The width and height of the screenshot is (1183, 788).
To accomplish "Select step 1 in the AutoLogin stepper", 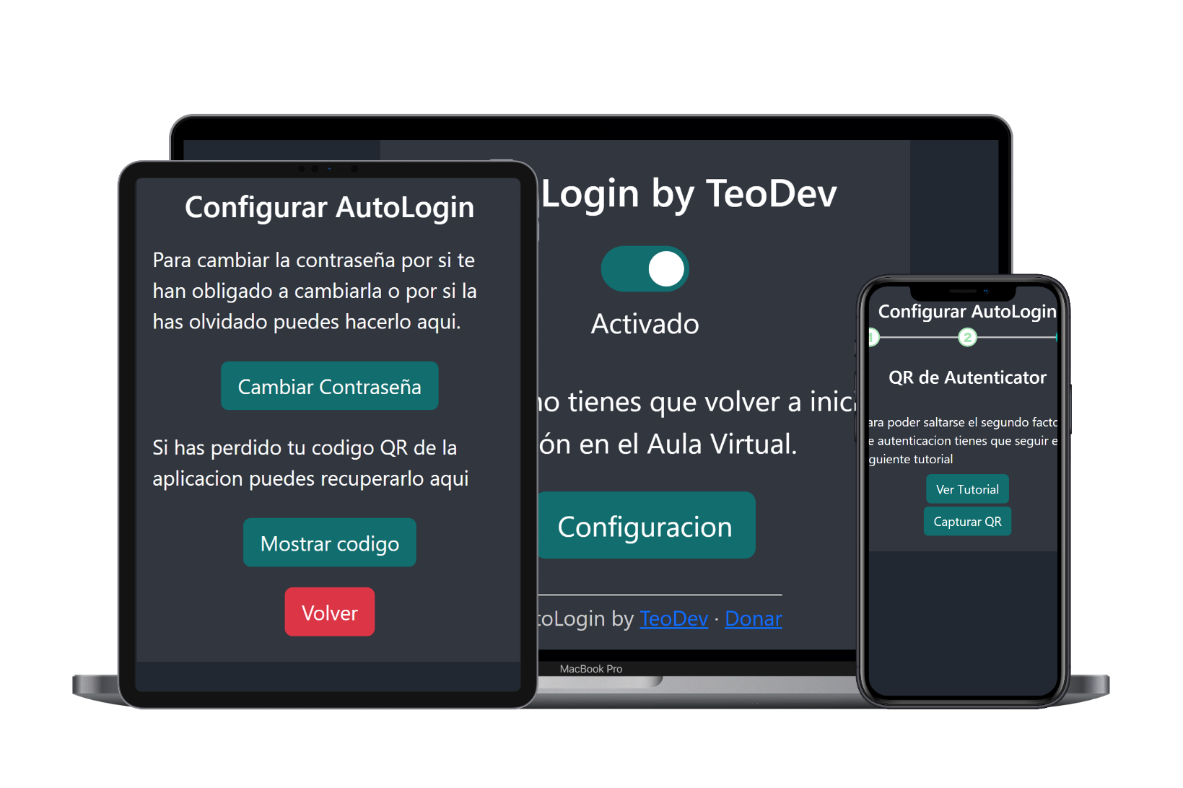I will point(873,336).
